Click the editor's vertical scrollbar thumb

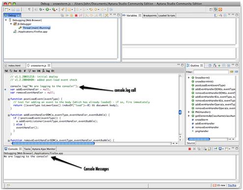tap(180, 112)
